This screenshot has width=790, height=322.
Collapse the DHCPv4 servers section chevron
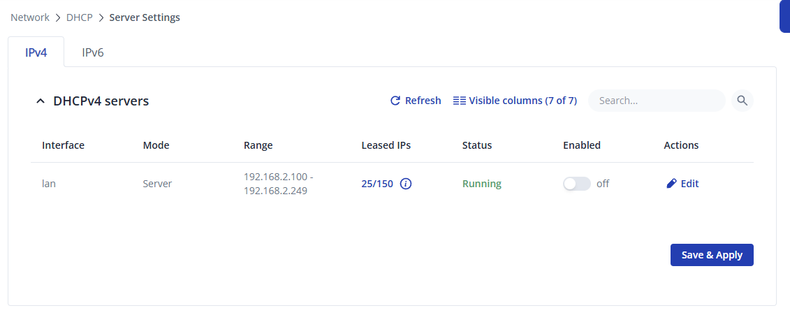coord(41,101)
